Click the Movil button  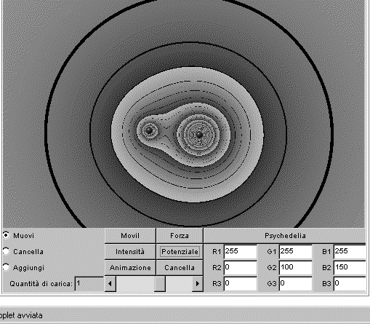[130, 236]
